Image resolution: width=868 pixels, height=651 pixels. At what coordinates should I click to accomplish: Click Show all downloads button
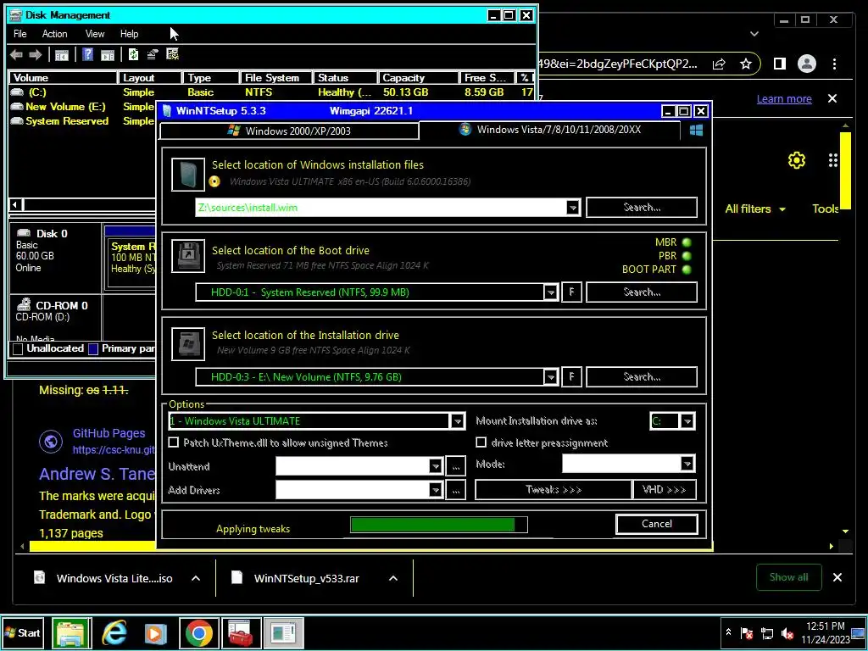tap(789, 577)
